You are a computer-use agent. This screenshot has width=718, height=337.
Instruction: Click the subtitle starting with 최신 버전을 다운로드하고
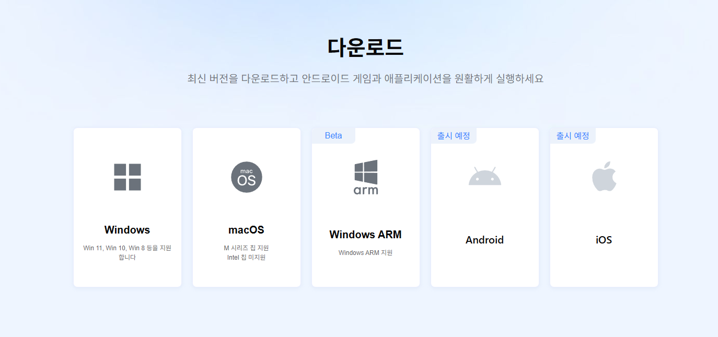coord(365,79)
